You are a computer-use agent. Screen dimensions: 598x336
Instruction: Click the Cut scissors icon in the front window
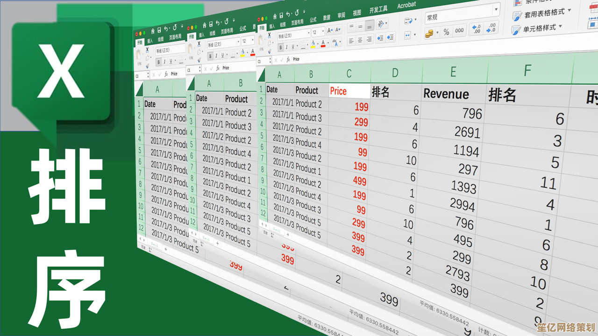tap(270, 35)
